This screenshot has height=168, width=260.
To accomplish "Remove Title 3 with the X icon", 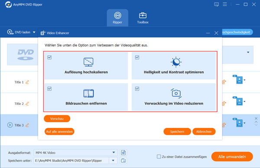I will point(256,118).
